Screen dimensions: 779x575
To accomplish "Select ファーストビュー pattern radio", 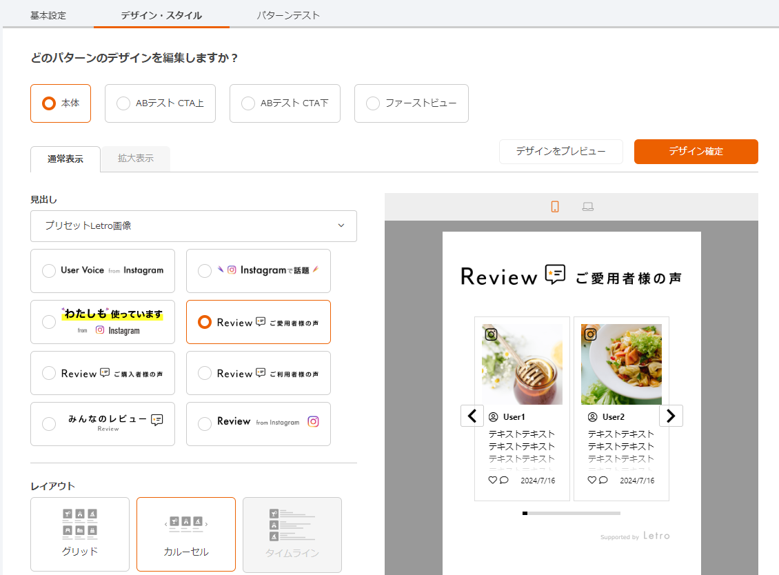I will [373, 103].
